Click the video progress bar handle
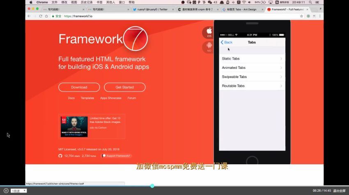This screenshot has height=195, width=349. [152, 186]
